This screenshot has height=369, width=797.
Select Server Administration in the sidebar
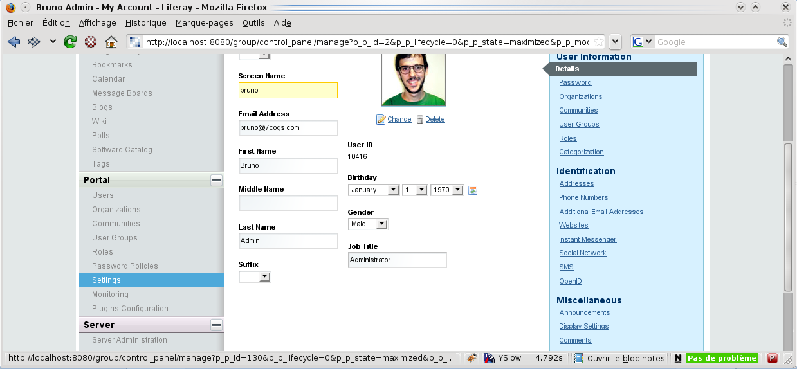point(129,340)
